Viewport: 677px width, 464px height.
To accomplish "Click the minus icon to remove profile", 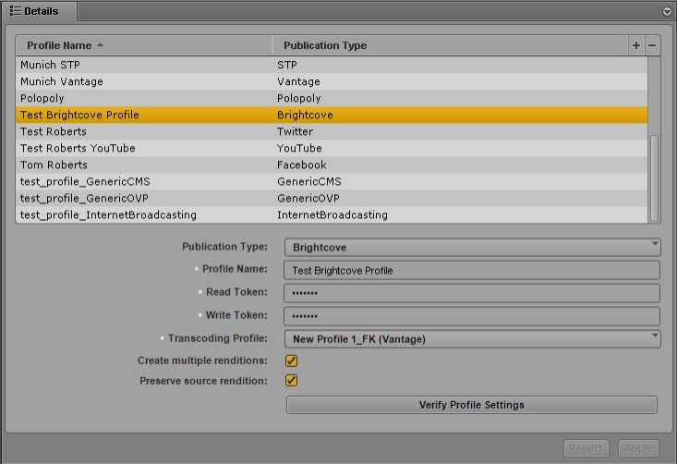I will coord(652,45).
